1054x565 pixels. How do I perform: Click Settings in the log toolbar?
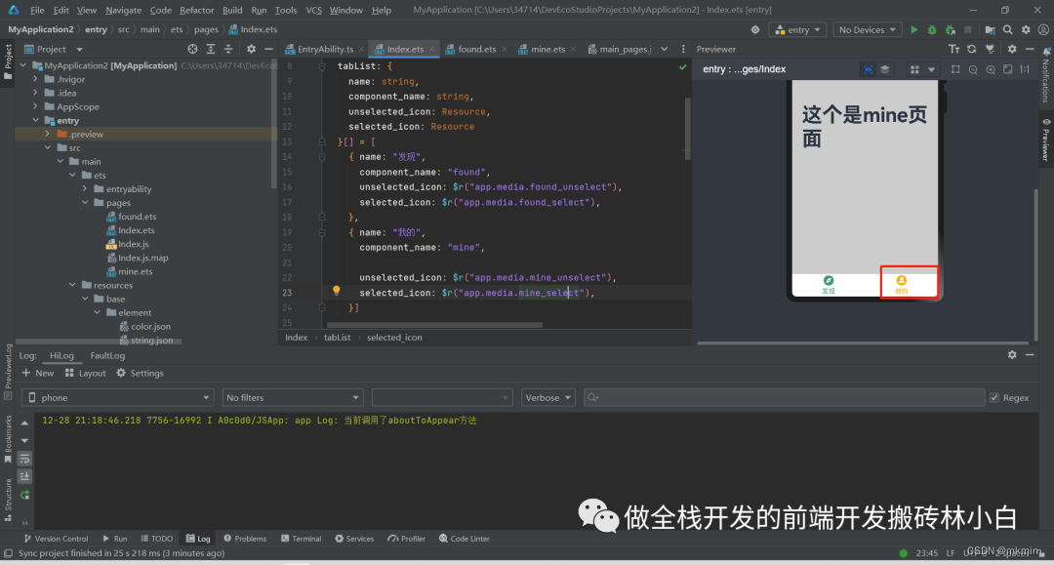140,373
